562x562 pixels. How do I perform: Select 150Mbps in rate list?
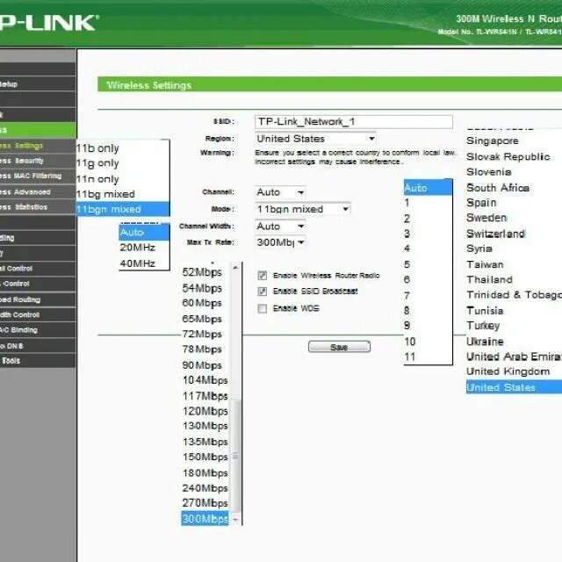pos(205,458)
